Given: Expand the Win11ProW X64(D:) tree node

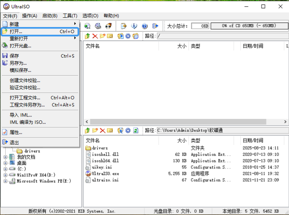Looking at the screenshot, I should tap(5, 175).
